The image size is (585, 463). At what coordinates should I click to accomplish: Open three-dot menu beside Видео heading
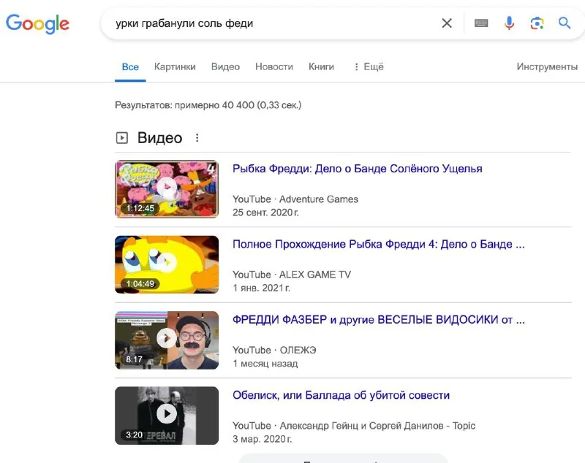tap(197, 138)
